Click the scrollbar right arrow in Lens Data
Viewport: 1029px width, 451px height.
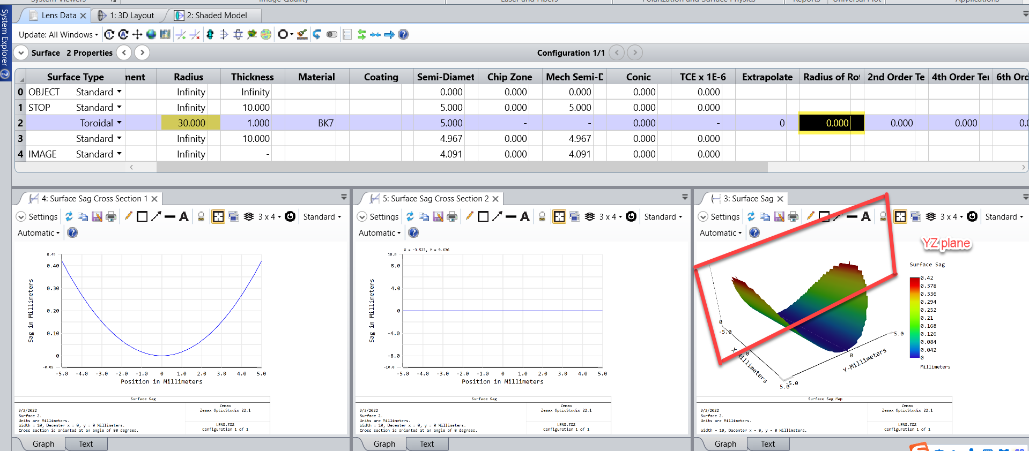point(1023,167)
